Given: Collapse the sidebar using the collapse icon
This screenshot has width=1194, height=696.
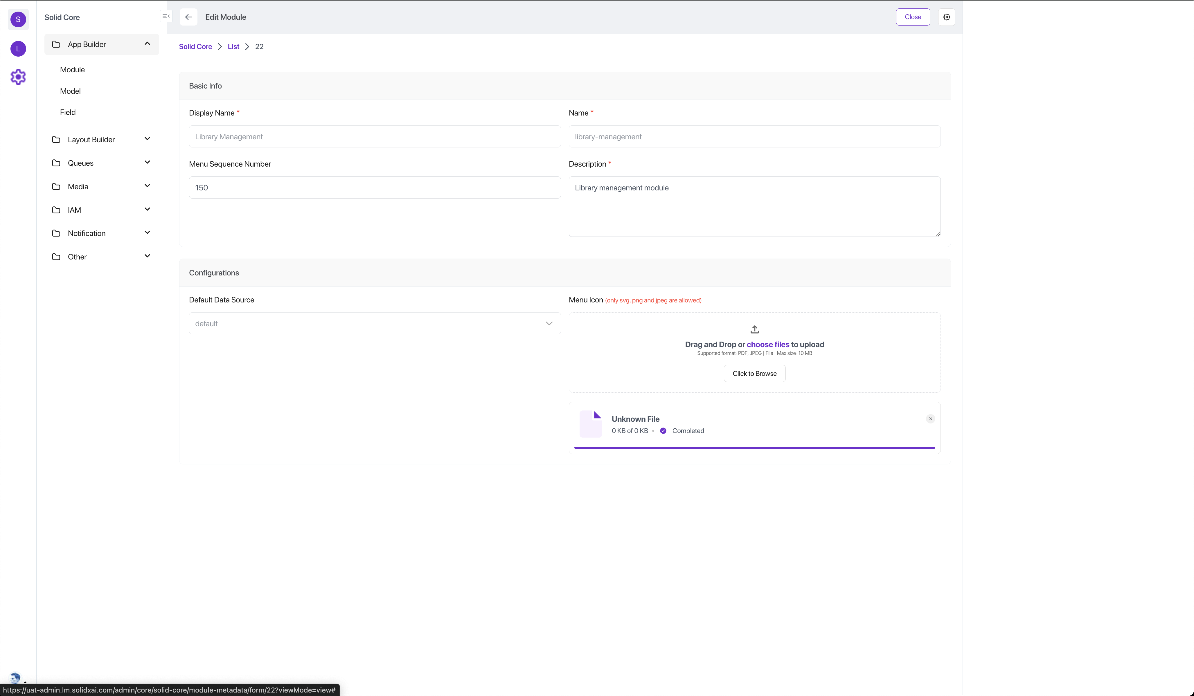Looking at the screenshot, I should tap(165, 16).
